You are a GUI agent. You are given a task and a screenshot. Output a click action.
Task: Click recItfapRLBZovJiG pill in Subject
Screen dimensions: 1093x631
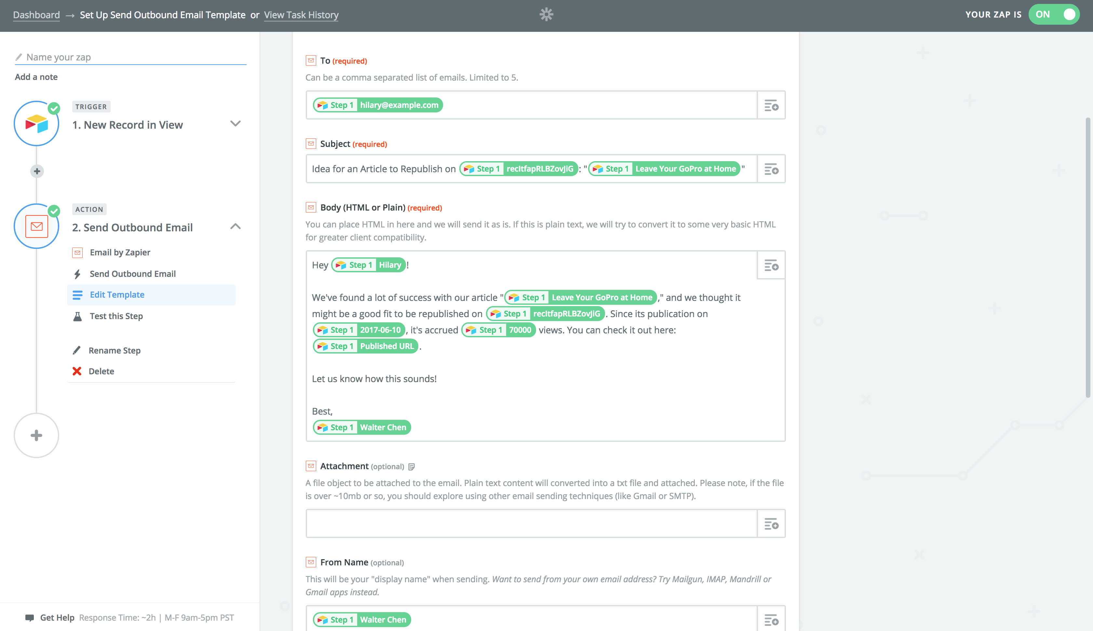519,169
